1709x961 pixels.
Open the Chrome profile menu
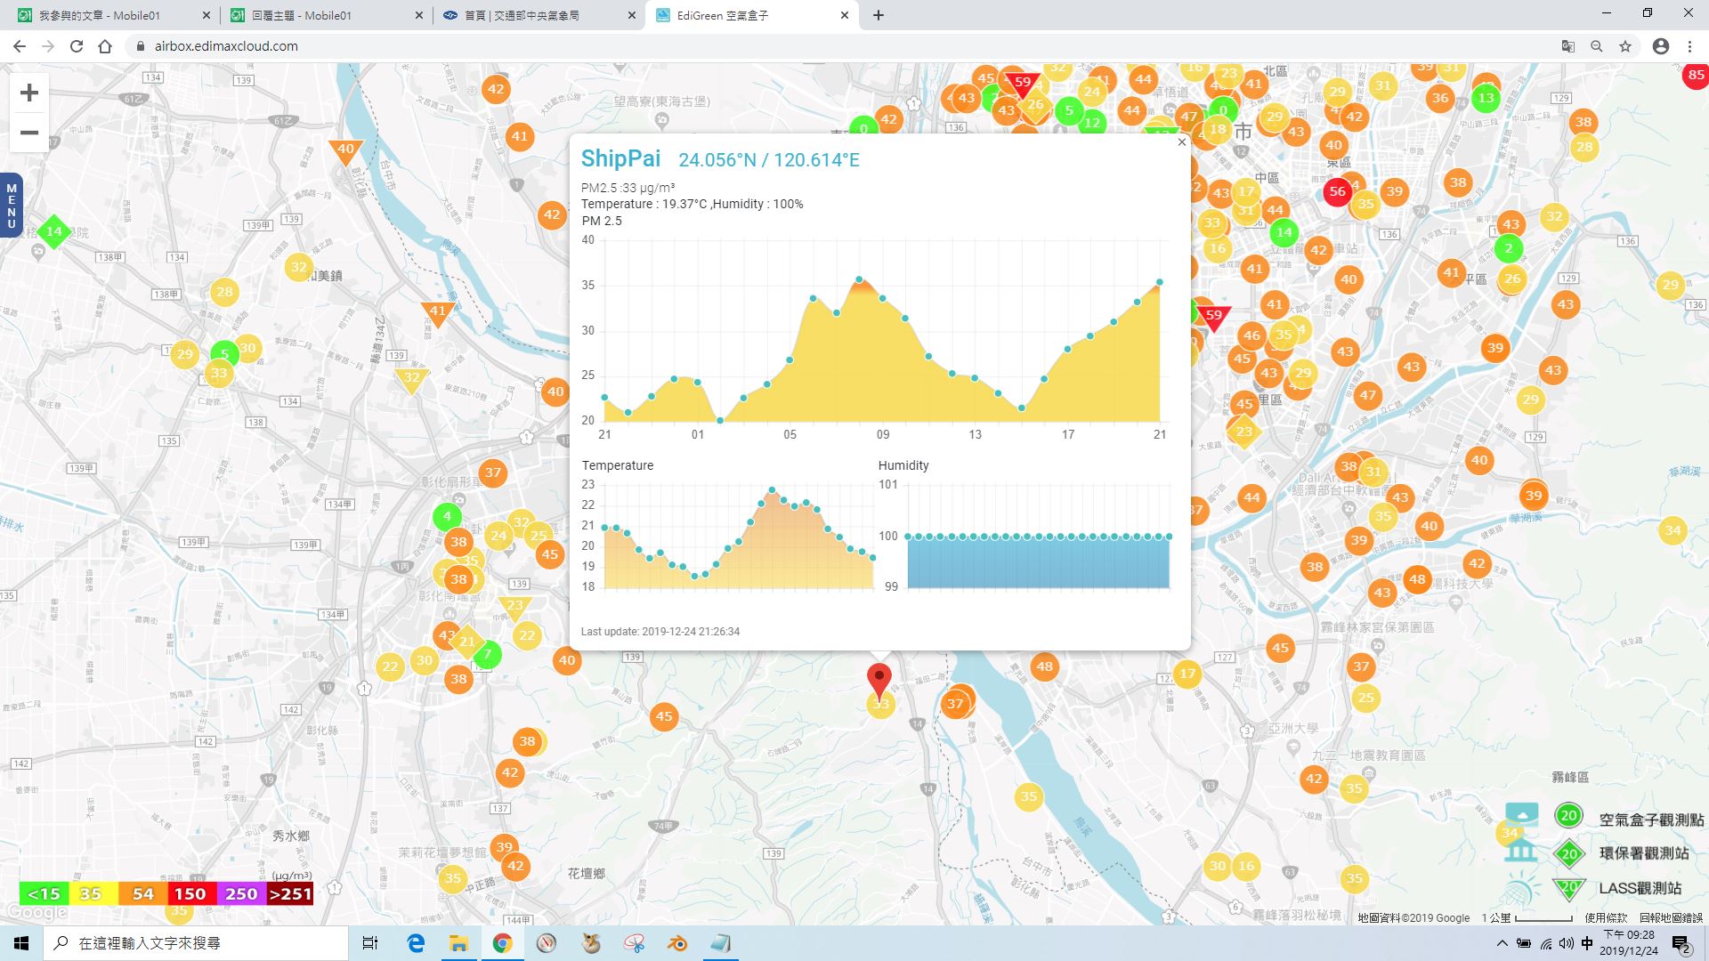click(1661, 46)
